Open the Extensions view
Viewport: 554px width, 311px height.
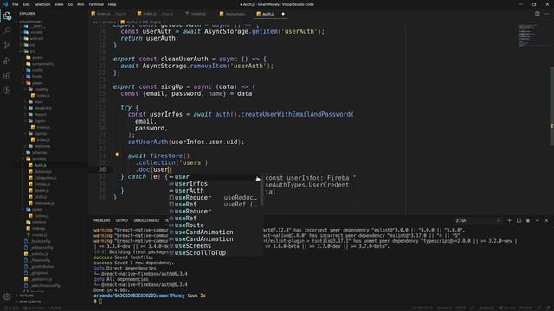tap(7, 75)
